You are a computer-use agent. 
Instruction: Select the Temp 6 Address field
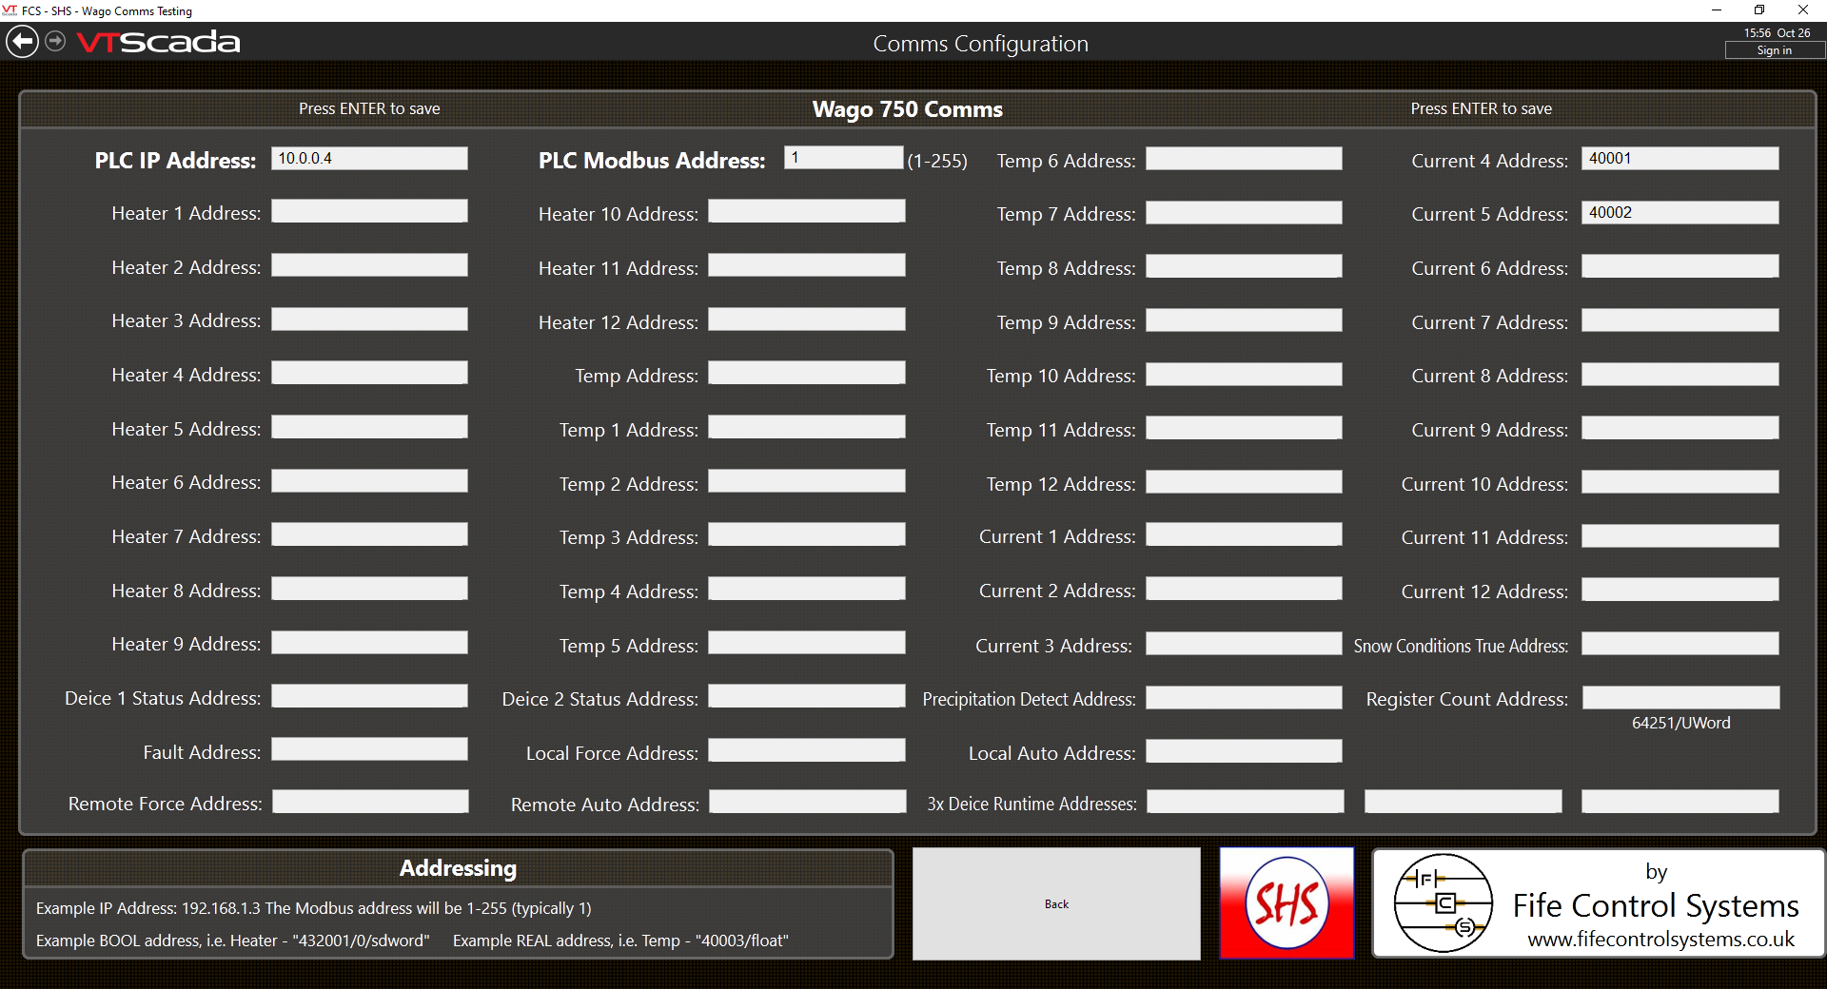(x=1244, y=159)
